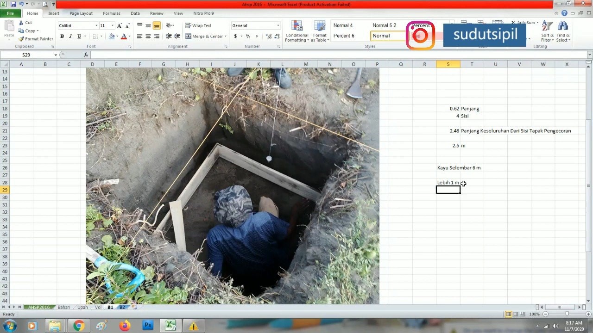
Task: Open Chrome from the Windows taskbar
Action: [x=78, y=326]
